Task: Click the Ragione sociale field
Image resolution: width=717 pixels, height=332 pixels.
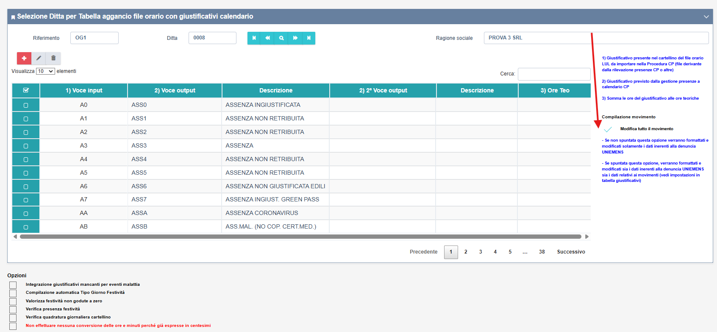Action: pos(596,38)
